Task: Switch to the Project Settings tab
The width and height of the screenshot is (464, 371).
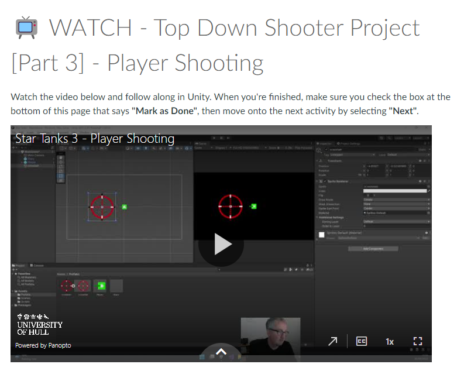Action: (351, 143)
